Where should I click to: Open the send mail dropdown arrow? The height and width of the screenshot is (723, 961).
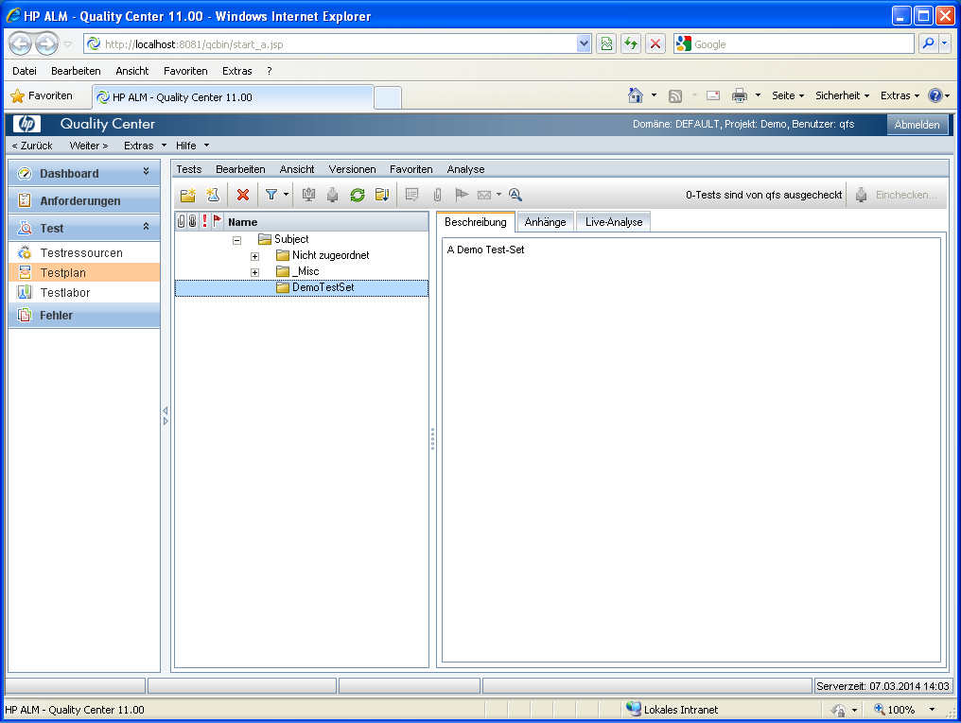click(498, 195)
